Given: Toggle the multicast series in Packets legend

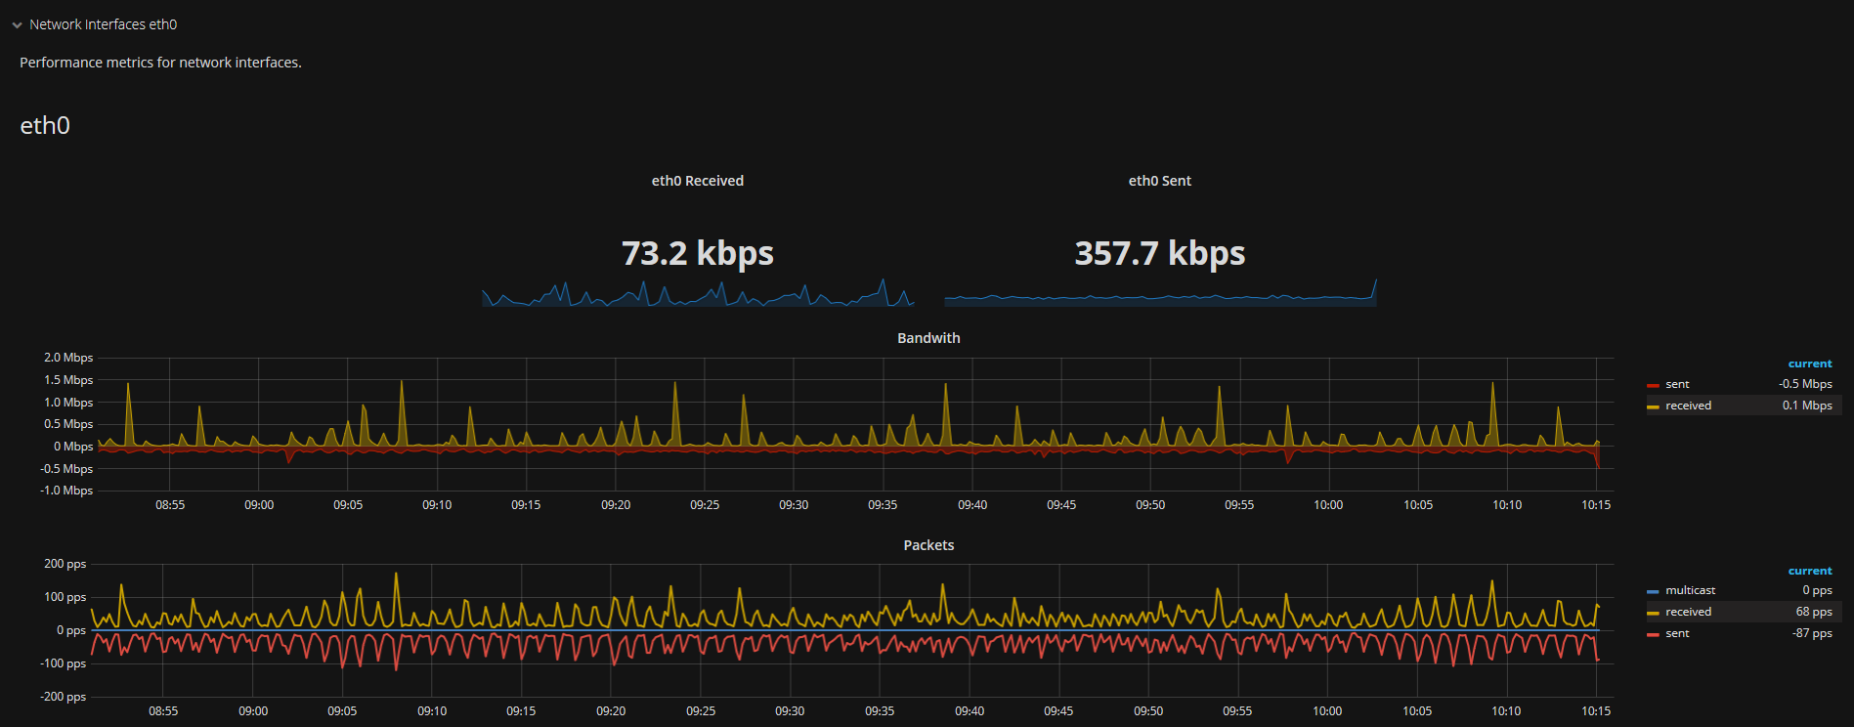Looking at the screenshot, I should [x=1691, y=590].
